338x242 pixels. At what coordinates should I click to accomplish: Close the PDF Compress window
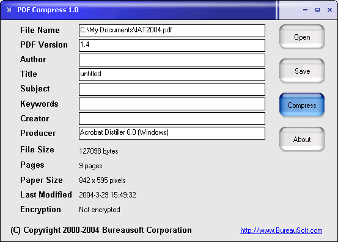329,10
